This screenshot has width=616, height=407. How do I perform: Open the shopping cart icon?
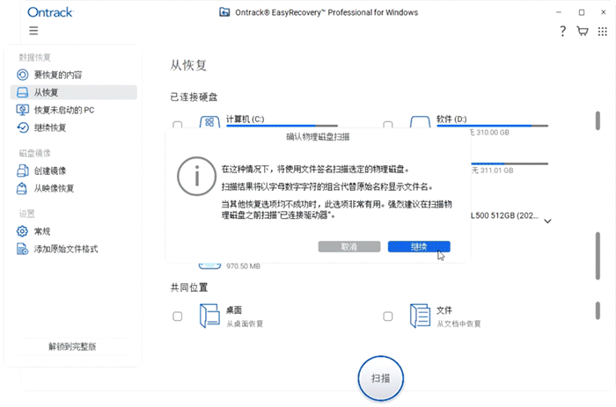[583, 31]
